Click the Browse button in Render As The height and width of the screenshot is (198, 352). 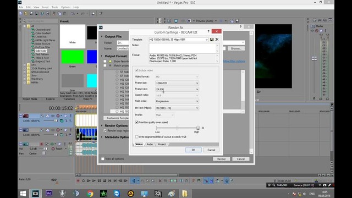tap(236, 48)
